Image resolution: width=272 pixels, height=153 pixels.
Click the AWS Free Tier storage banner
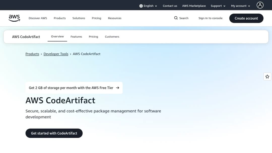74,88
